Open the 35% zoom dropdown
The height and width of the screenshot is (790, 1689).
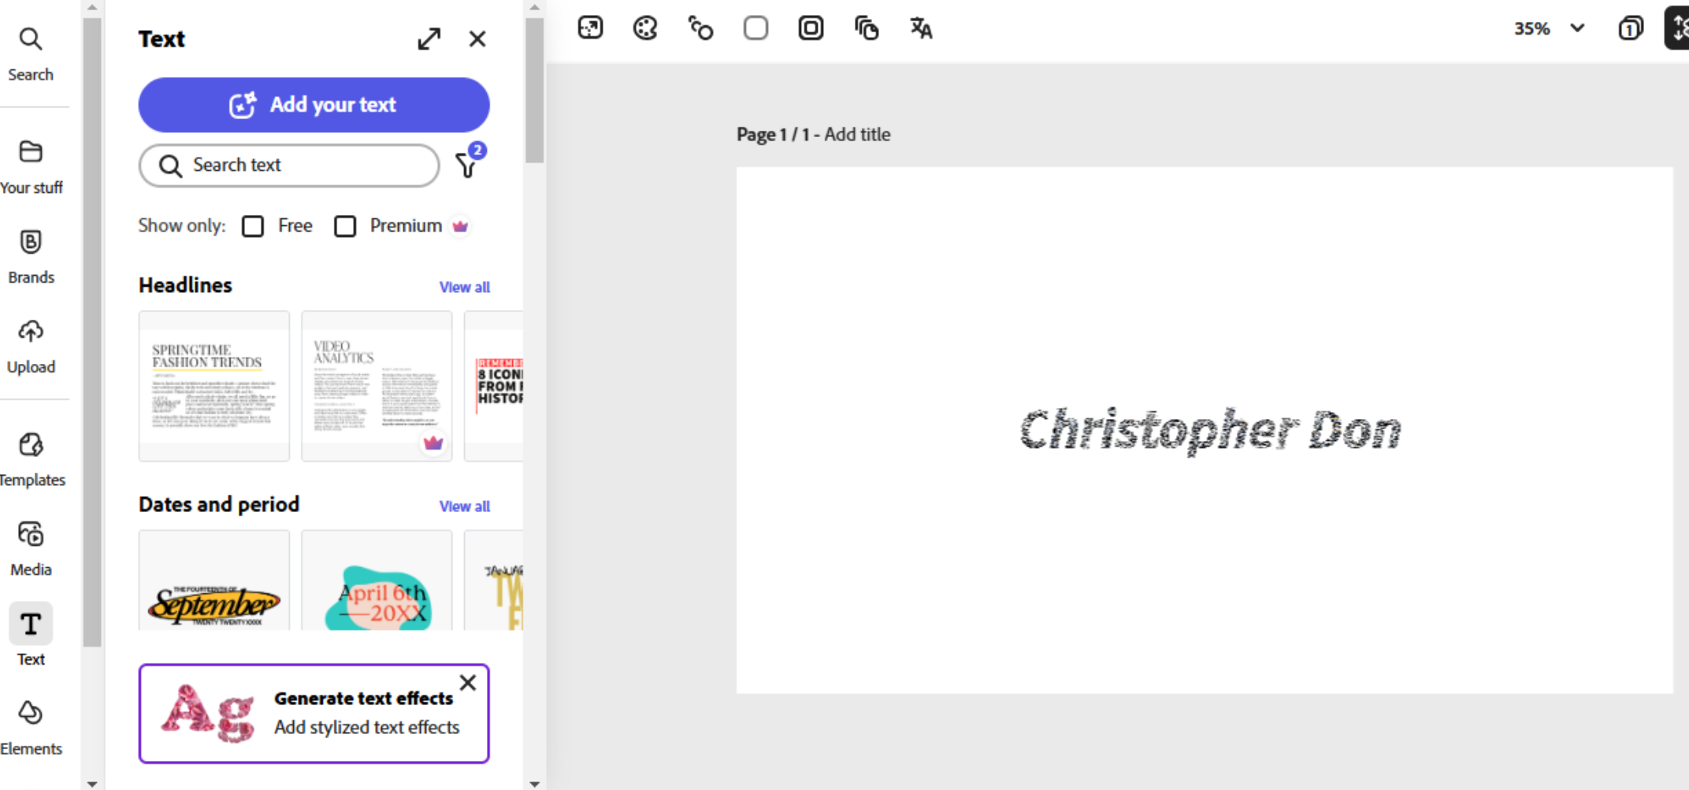tap(1549, 28)
